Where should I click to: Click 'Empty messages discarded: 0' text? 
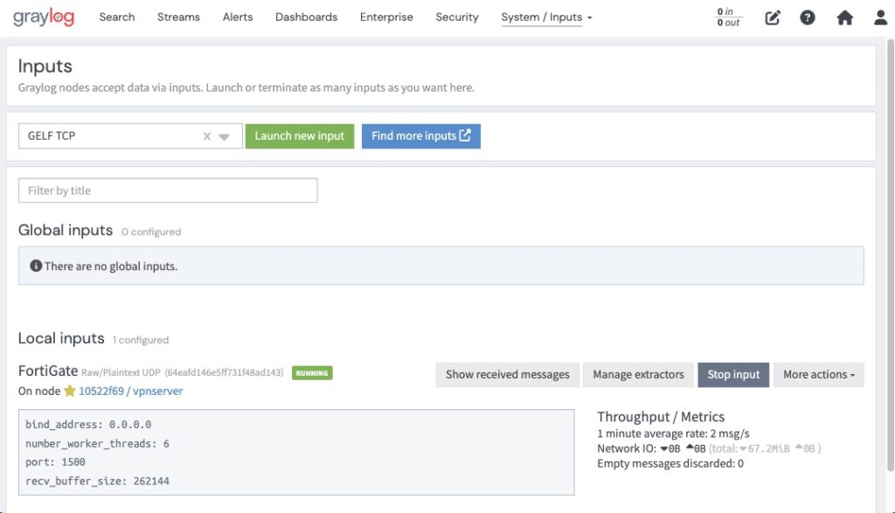(670, 463)
